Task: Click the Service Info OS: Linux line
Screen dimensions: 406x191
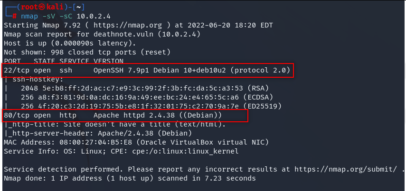Action: point(121,151)
